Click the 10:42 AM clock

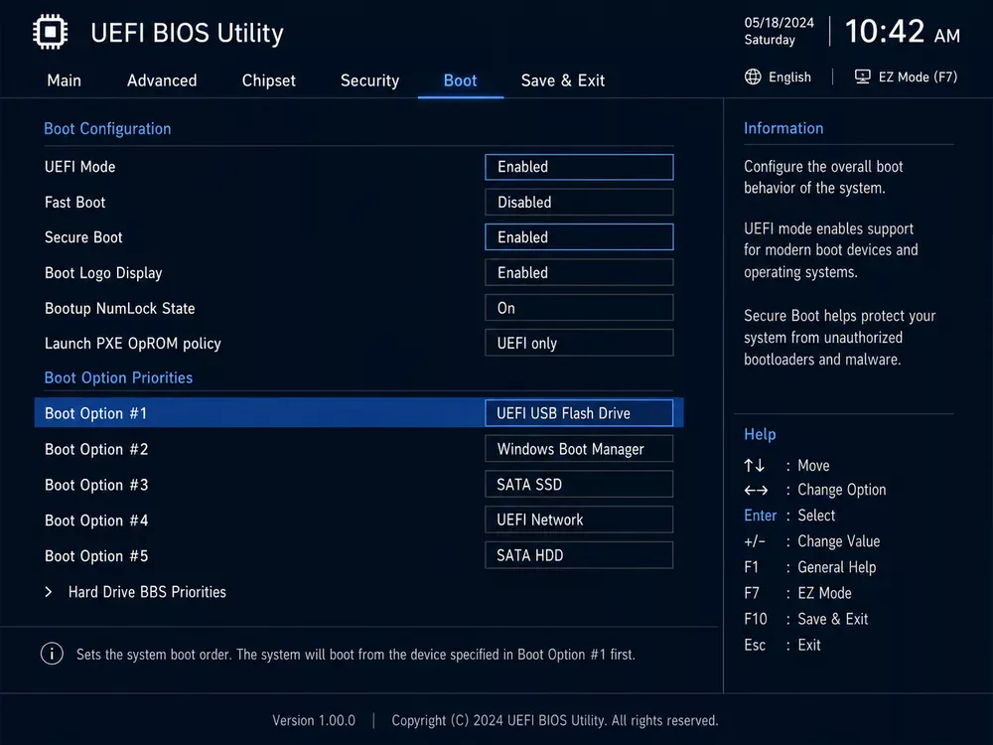(903, 31)
